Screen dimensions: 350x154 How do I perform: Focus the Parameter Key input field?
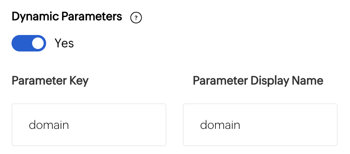(x=89, y=125)
